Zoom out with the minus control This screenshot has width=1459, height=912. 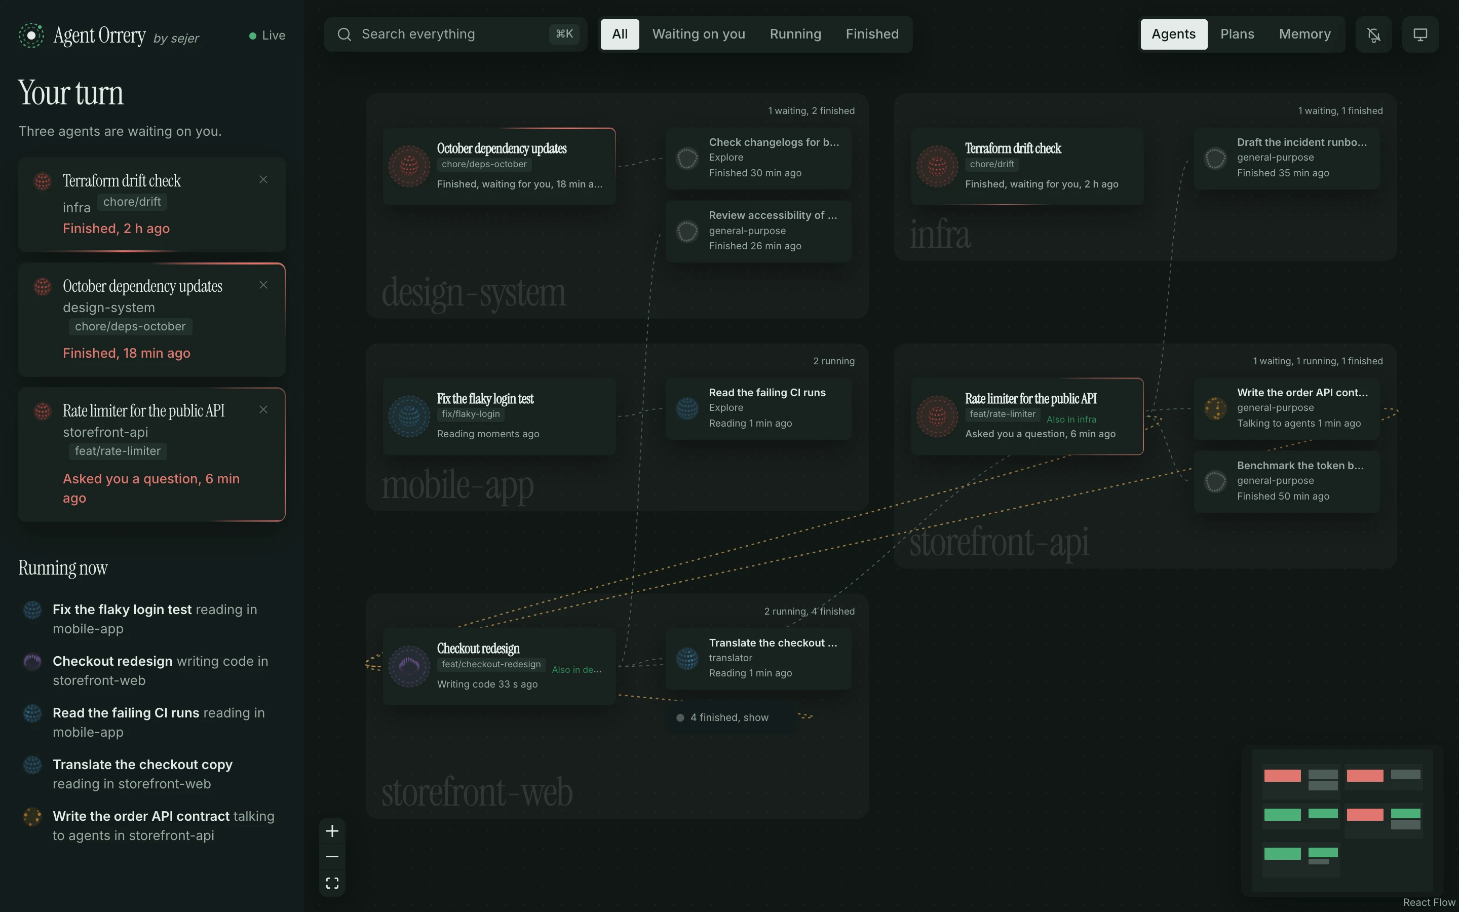332,857
